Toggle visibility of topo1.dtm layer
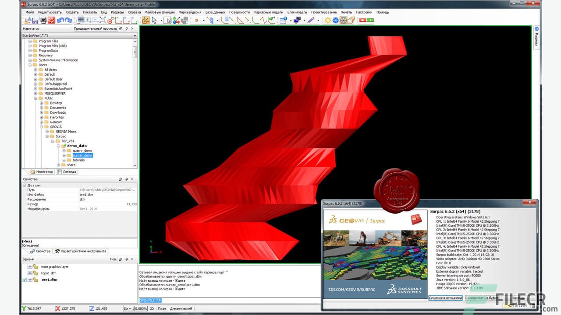This screenshot has height=315, width=561. (x=30, y=273)
